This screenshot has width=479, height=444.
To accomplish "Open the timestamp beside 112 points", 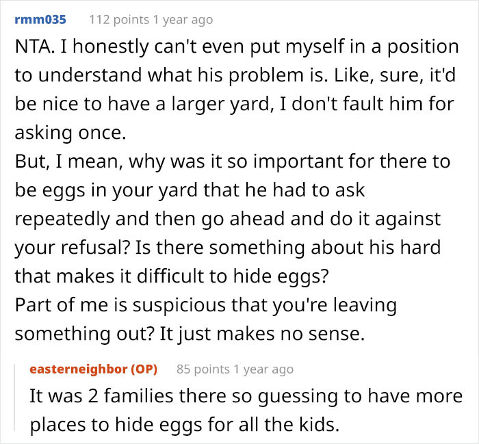I will (x=183, y=20).
